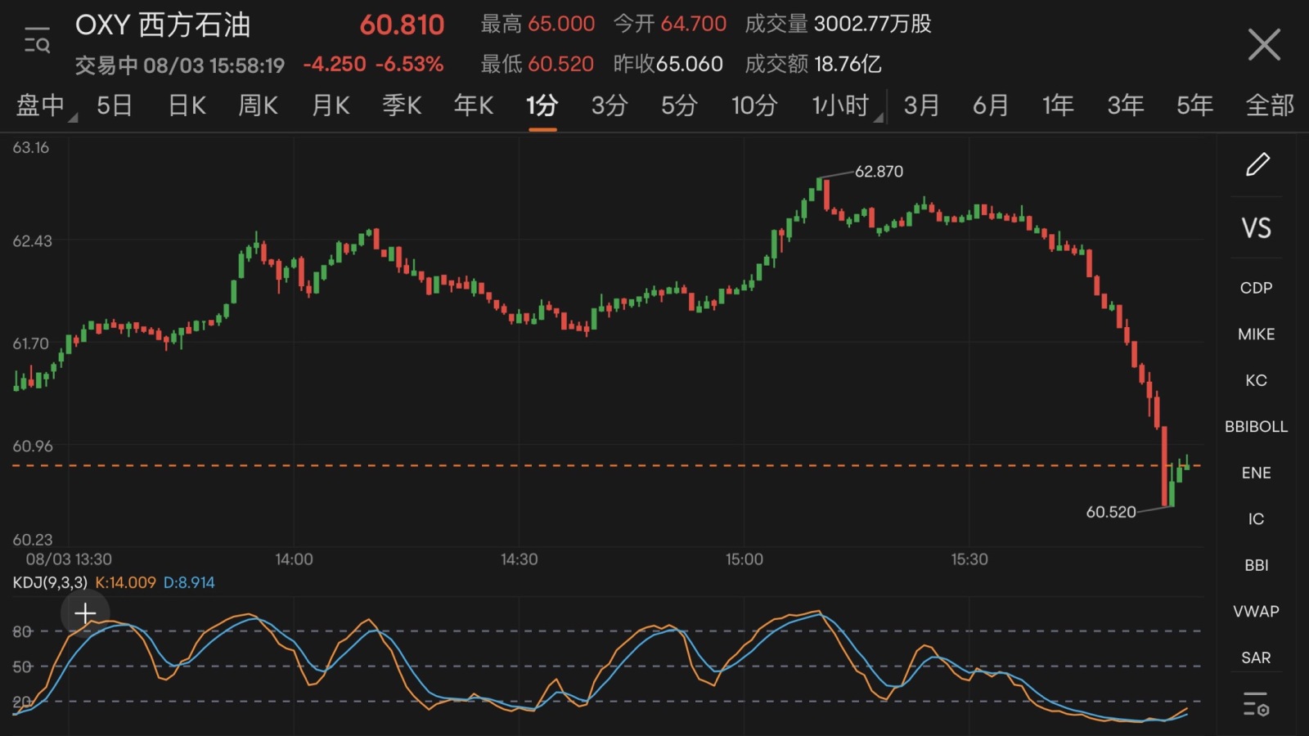Show the 1年 range

[x=1058, y=105]
